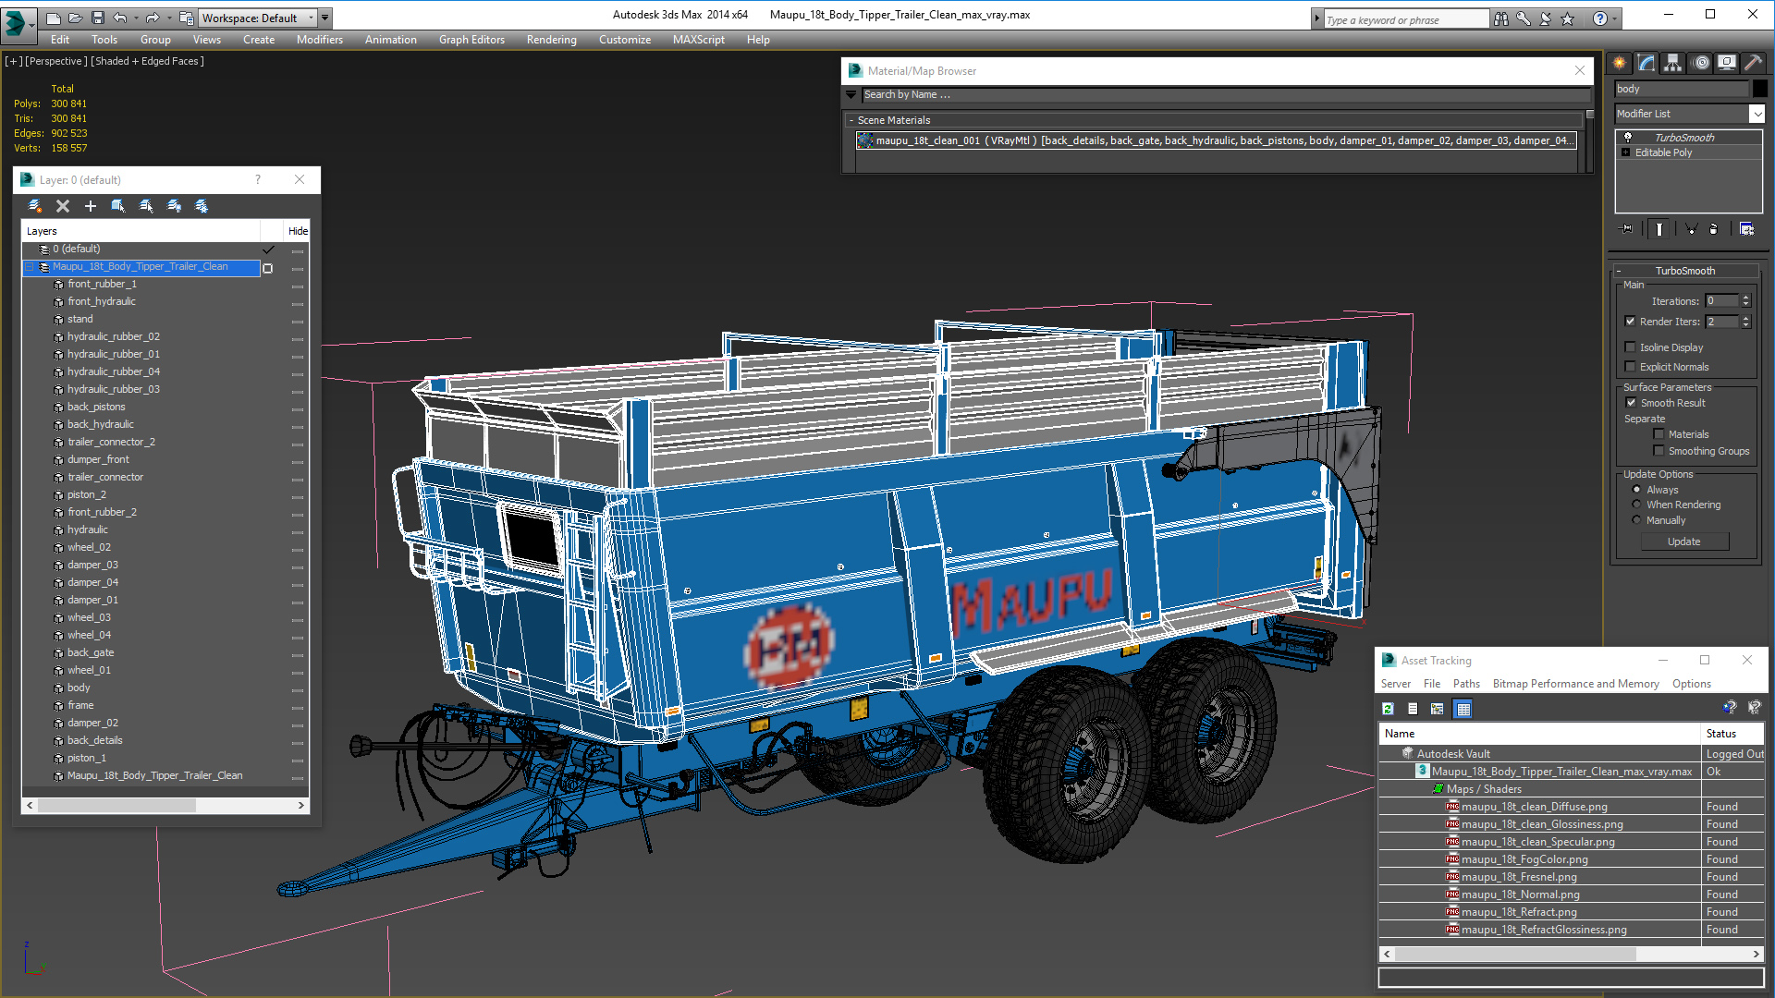Open the Help question mark icon
Screen dimensions: 1775x998
tap(1600, 18)
